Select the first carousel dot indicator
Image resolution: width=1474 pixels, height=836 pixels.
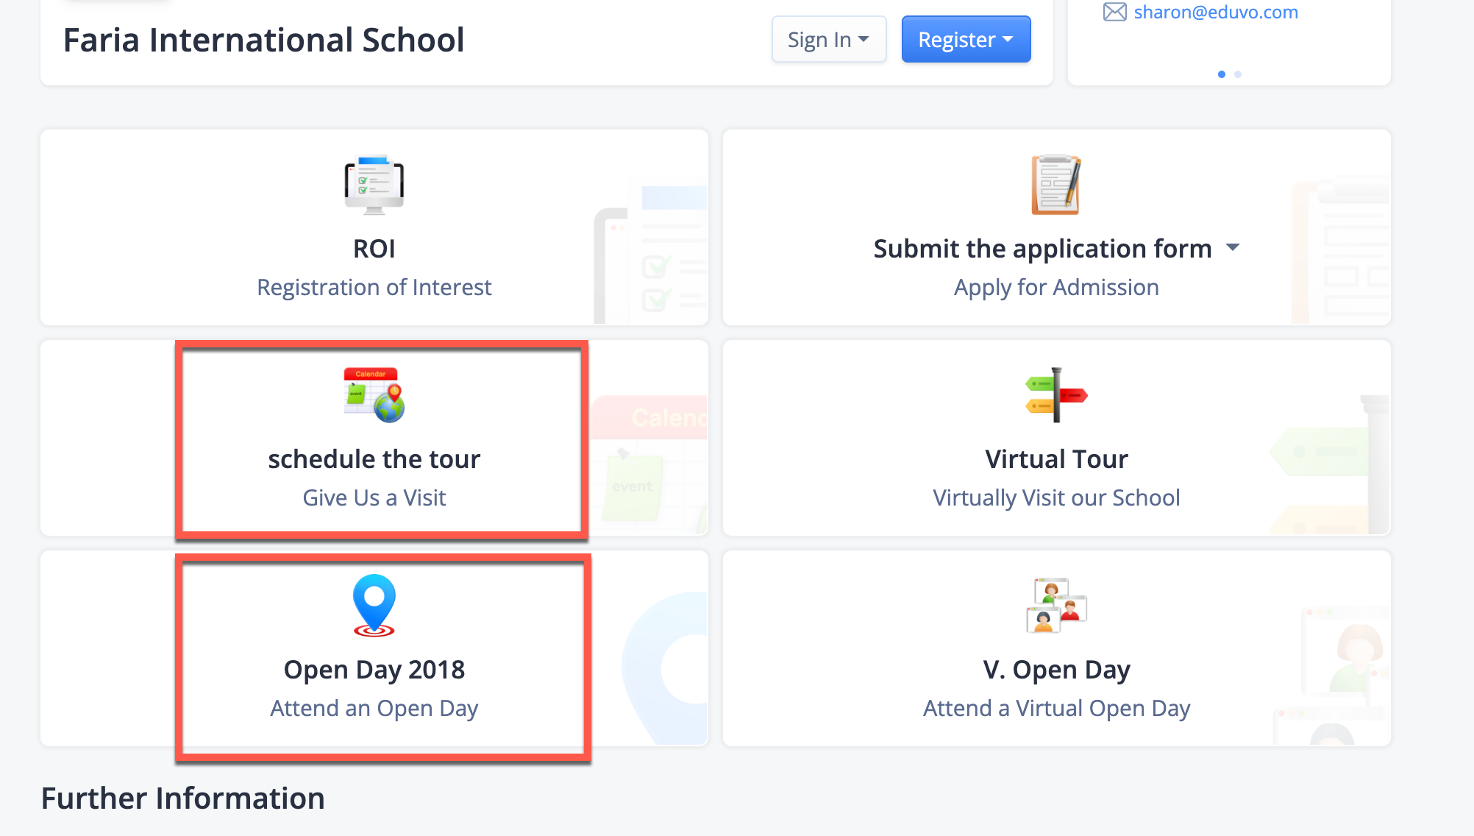[x=1222, y=74]
